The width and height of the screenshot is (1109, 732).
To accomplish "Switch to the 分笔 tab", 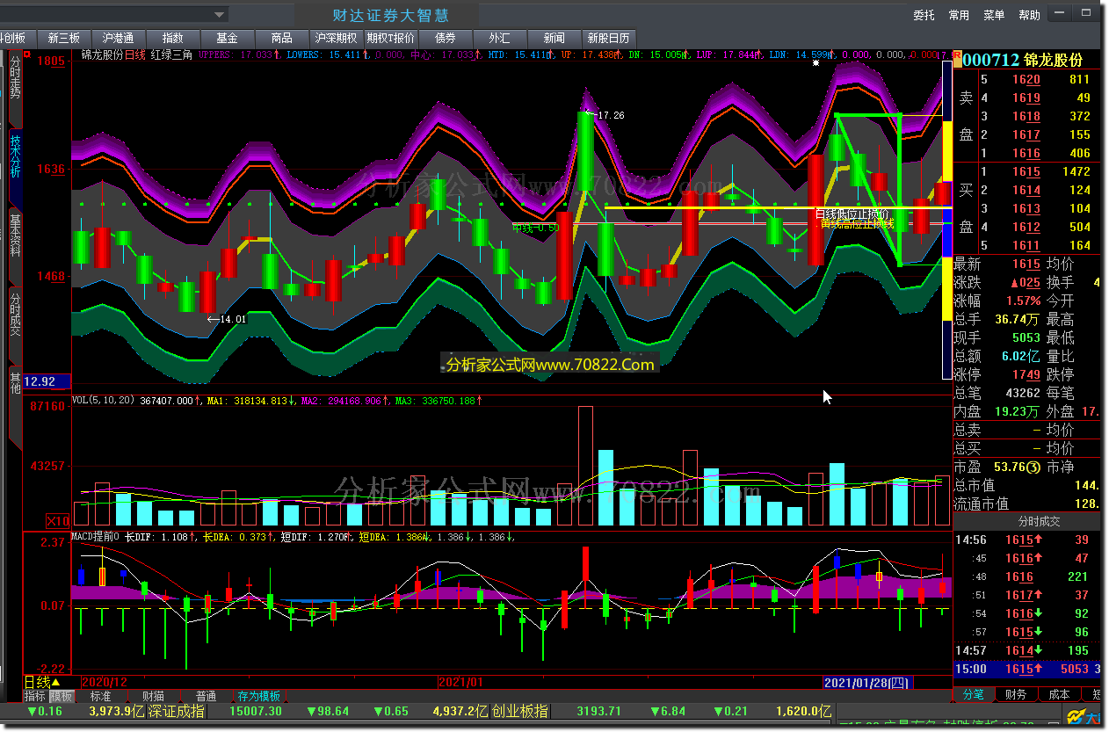I will pos(974,694).
